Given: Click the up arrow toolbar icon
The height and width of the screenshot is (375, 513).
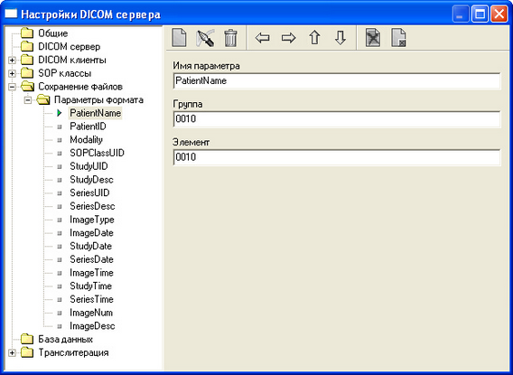Looking at the screenshot, I should coord(314,38).
